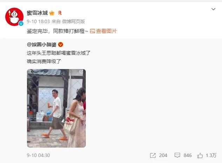Click the quoted text 这年头王思聪都喝蜜雪冰城了
The height and width of the screenshot is (163, 222).
click(58, 53)
